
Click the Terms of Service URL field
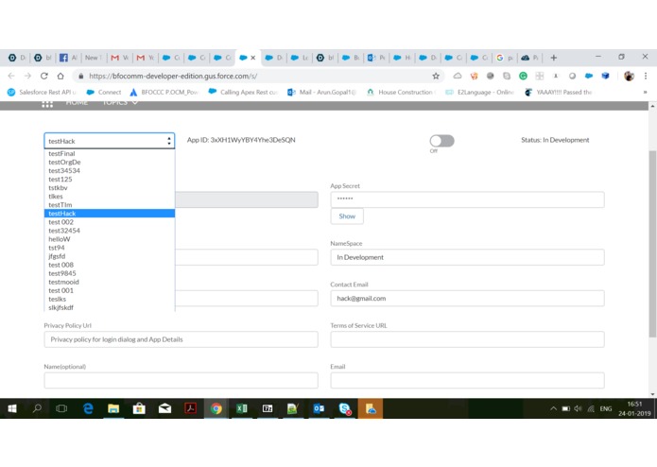pos(467,339)
